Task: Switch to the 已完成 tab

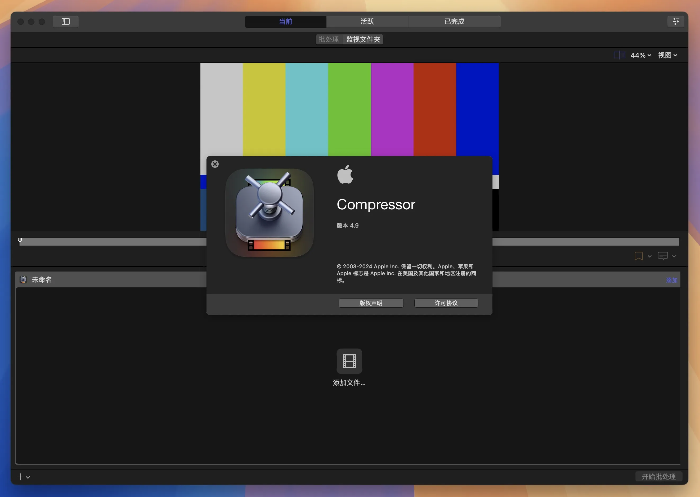Action: 454,21
